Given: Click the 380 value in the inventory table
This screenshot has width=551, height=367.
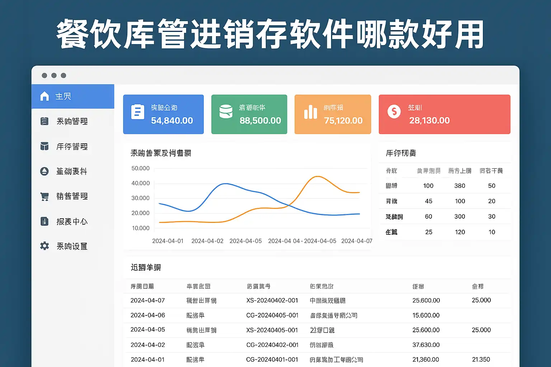Looking at the screenshot, I should tap(460, 186).
